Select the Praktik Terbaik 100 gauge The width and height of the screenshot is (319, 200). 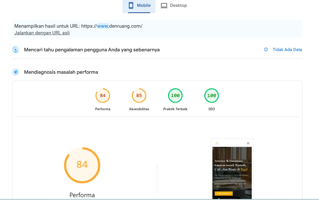(x=175, y=96)
